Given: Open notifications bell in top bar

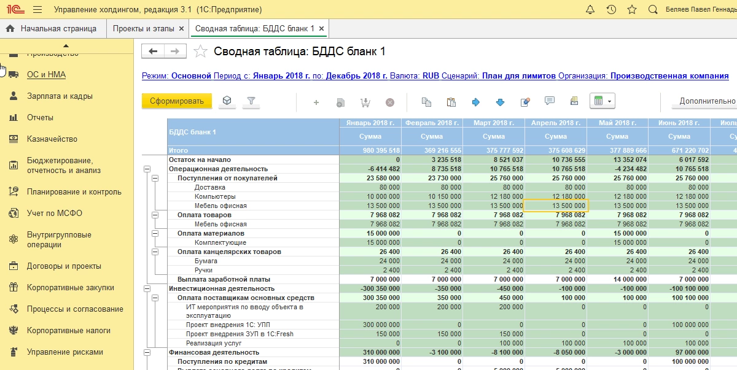Looking at the screenshot, I should [590, 10].
